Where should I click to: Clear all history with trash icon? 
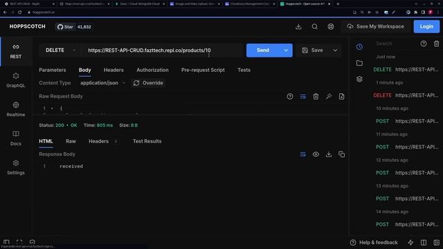pos(436,44)
